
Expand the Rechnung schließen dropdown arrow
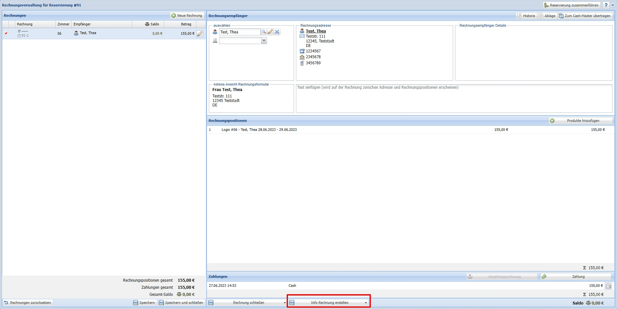(285, 303)
